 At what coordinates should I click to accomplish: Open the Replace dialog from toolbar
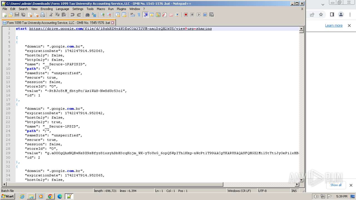(x=94, y=15)
